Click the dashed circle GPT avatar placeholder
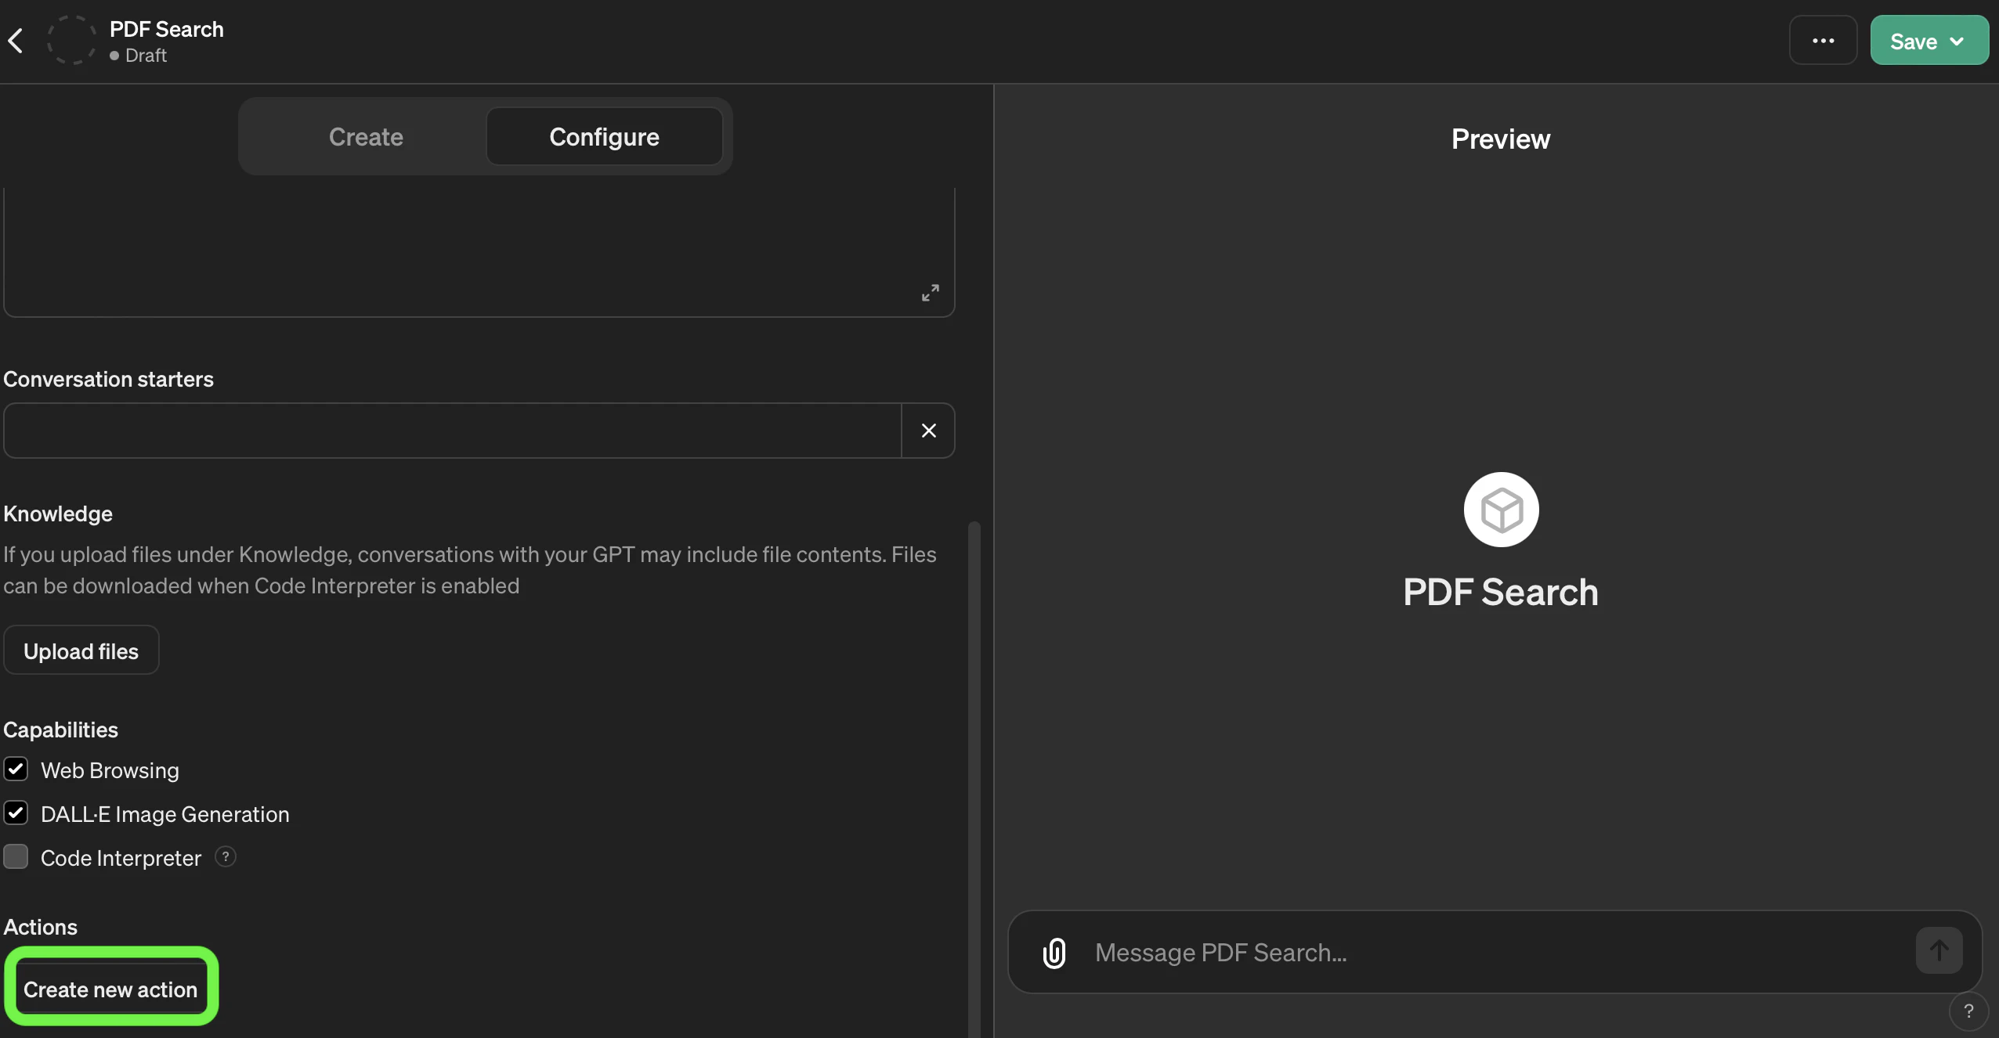This screenshot has height=1038, width=1999. [71, 40]
